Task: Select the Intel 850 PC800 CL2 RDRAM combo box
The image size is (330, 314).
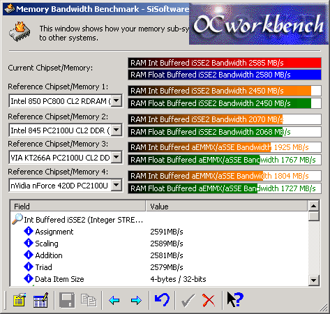Action: point(66,100)
